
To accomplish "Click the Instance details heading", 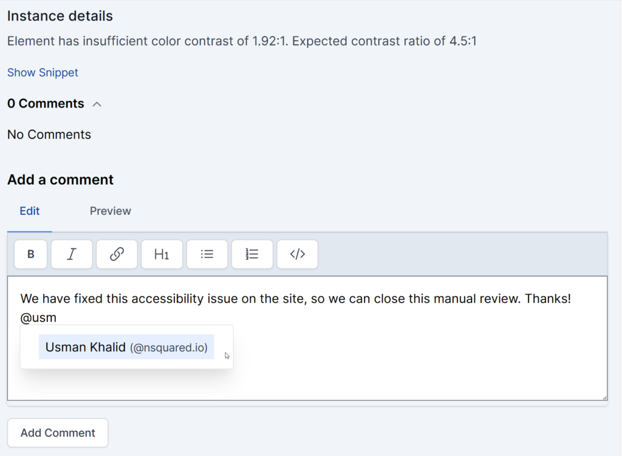I will (60, 16).
